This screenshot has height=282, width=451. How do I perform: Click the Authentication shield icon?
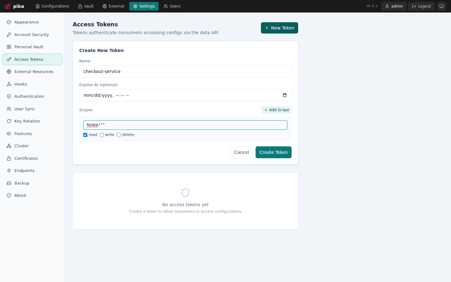[x=9, y=97]
